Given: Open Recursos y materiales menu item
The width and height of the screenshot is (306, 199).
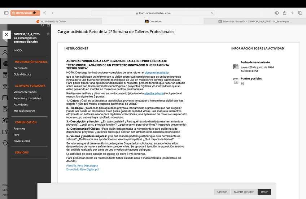Looking at the screenshot, I should click(x=27, y=98).
